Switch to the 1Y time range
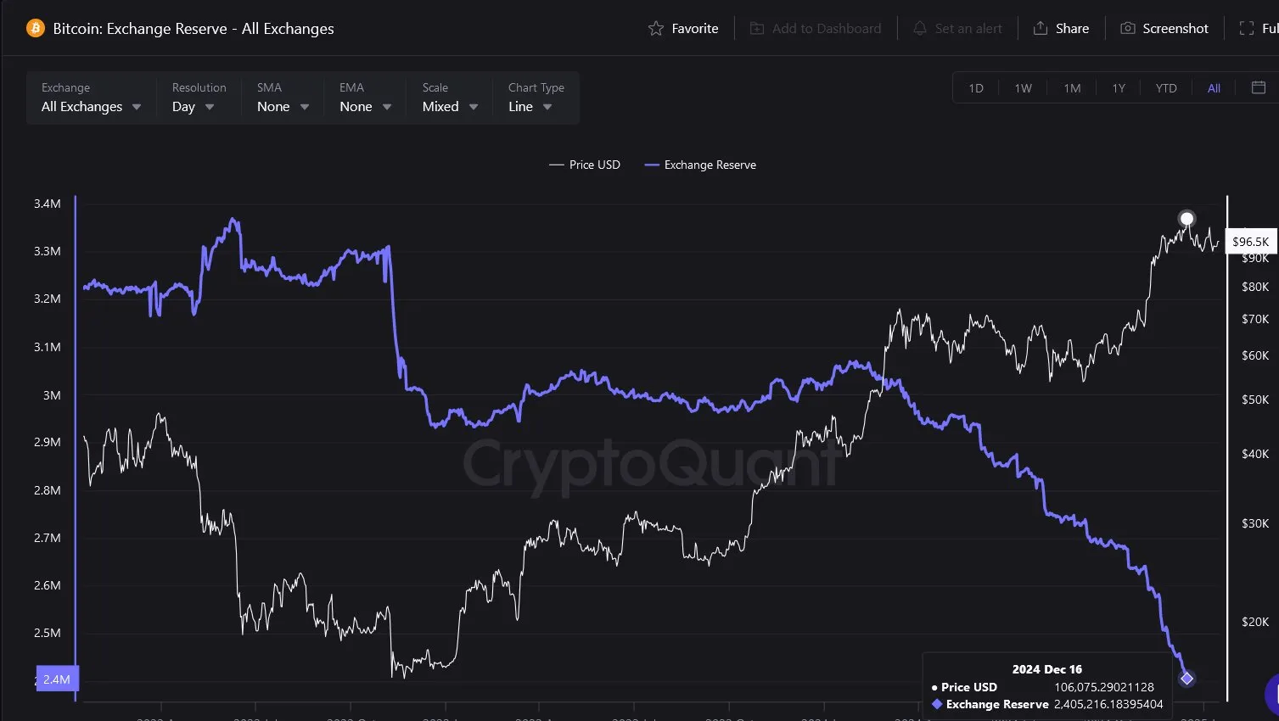This screenshot has height=721, width=1279. click(x=1118, y=87)
